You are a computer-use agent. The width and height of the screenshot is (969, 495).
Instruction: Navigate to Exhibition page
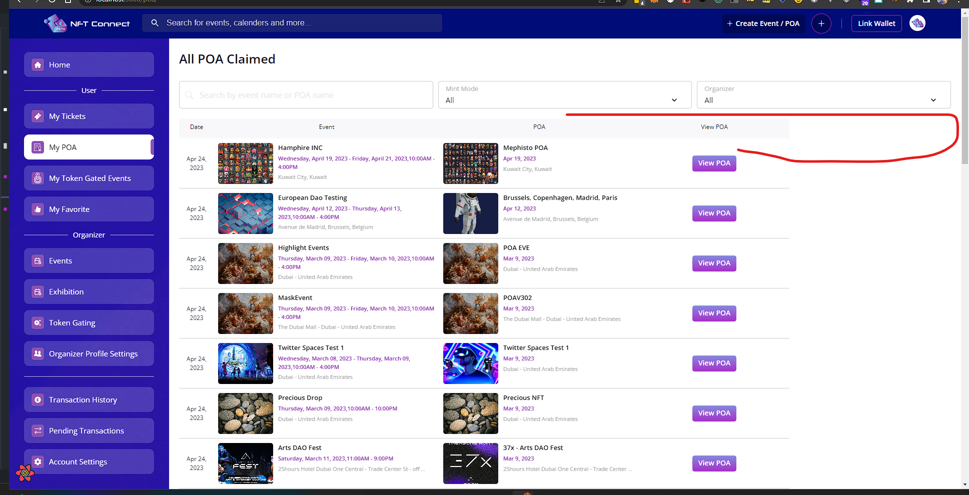point(89,291)
